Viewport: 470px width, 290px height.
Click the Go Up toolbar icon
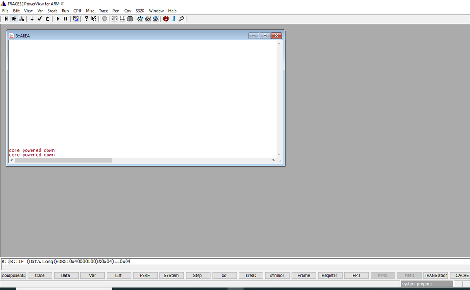tap(48, 18)
